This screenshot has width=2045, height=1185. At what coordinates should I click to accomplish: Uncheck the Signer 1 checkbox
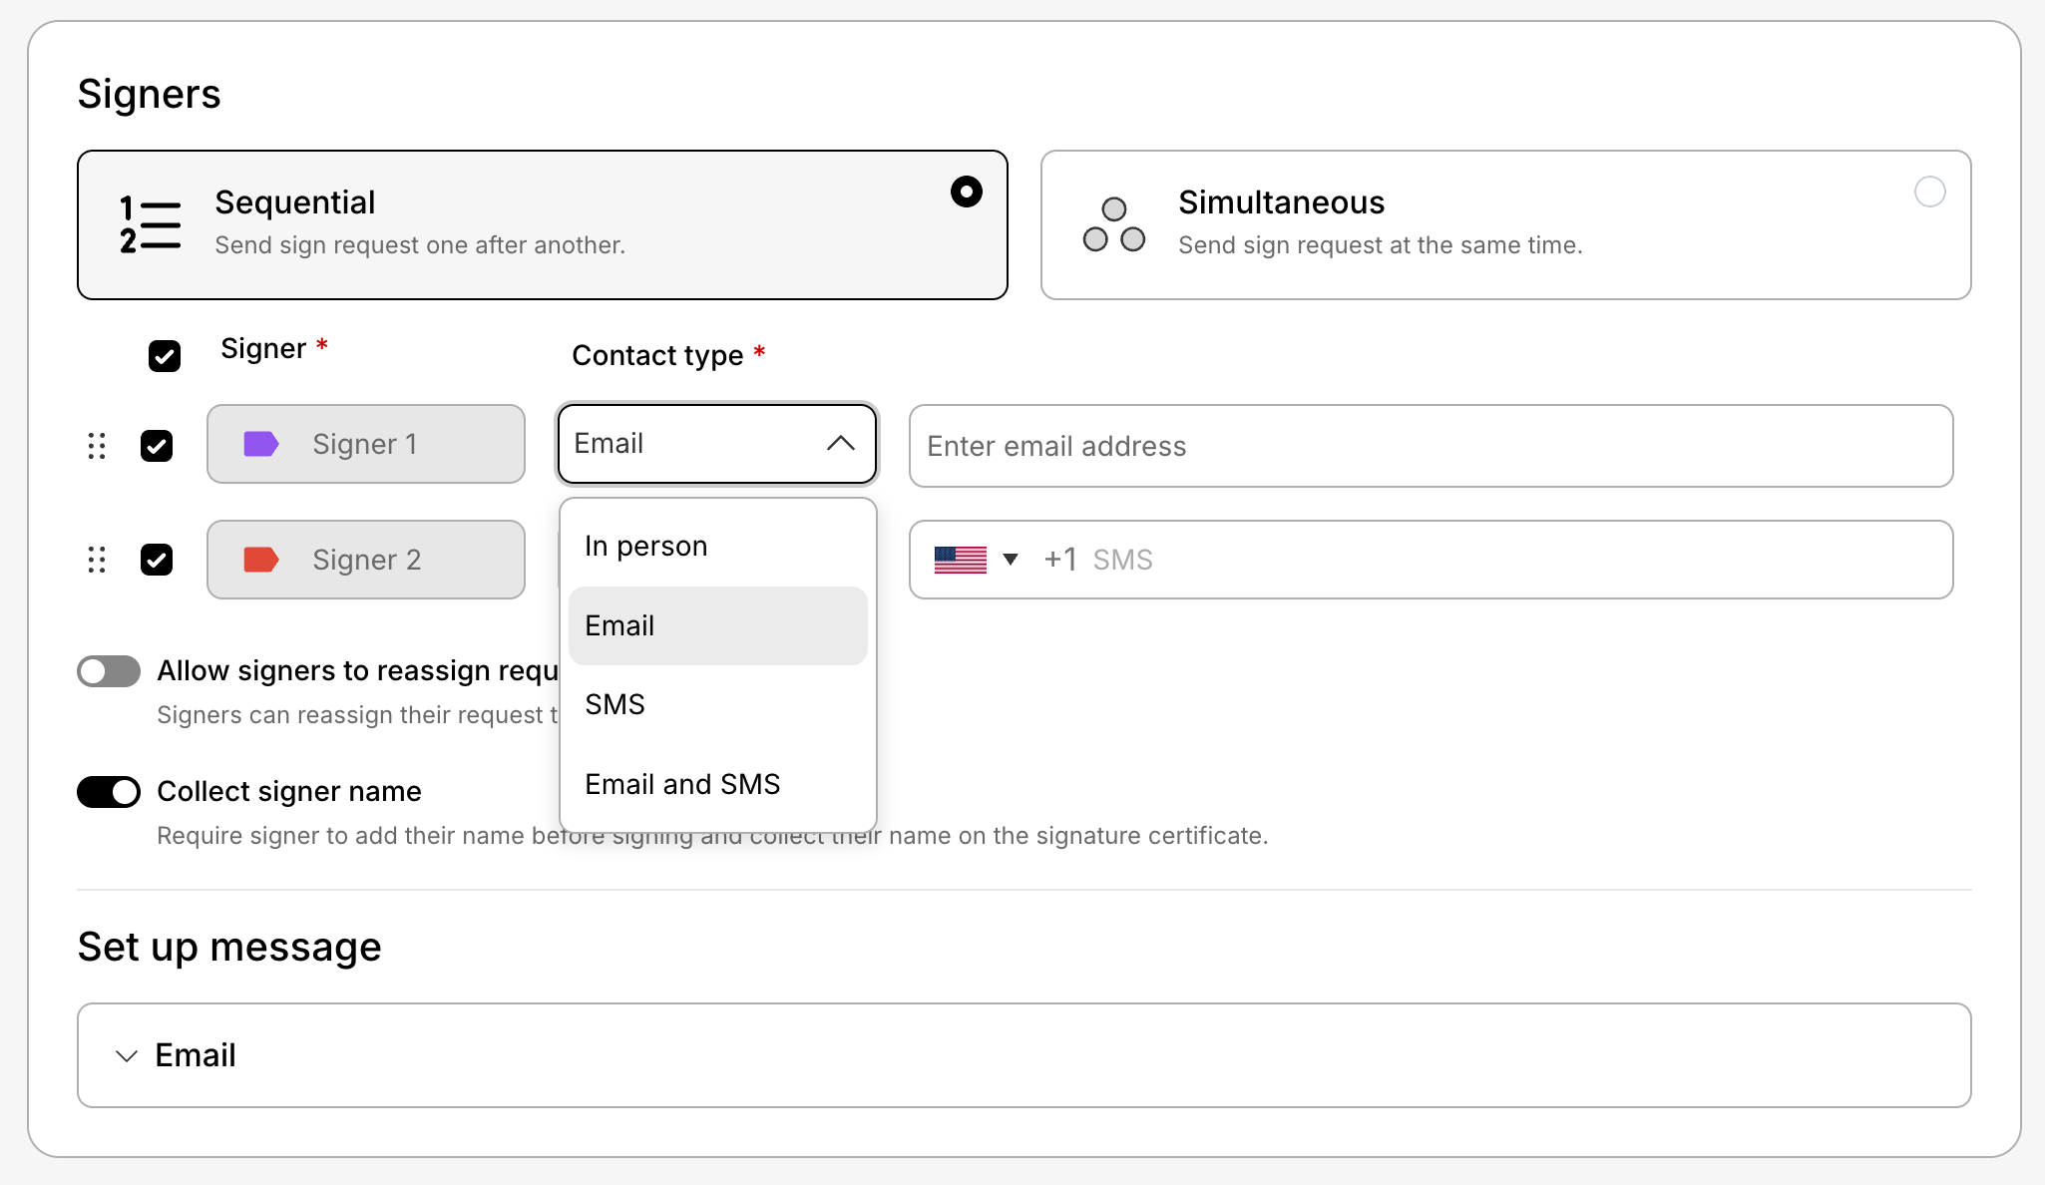[157, 446]
